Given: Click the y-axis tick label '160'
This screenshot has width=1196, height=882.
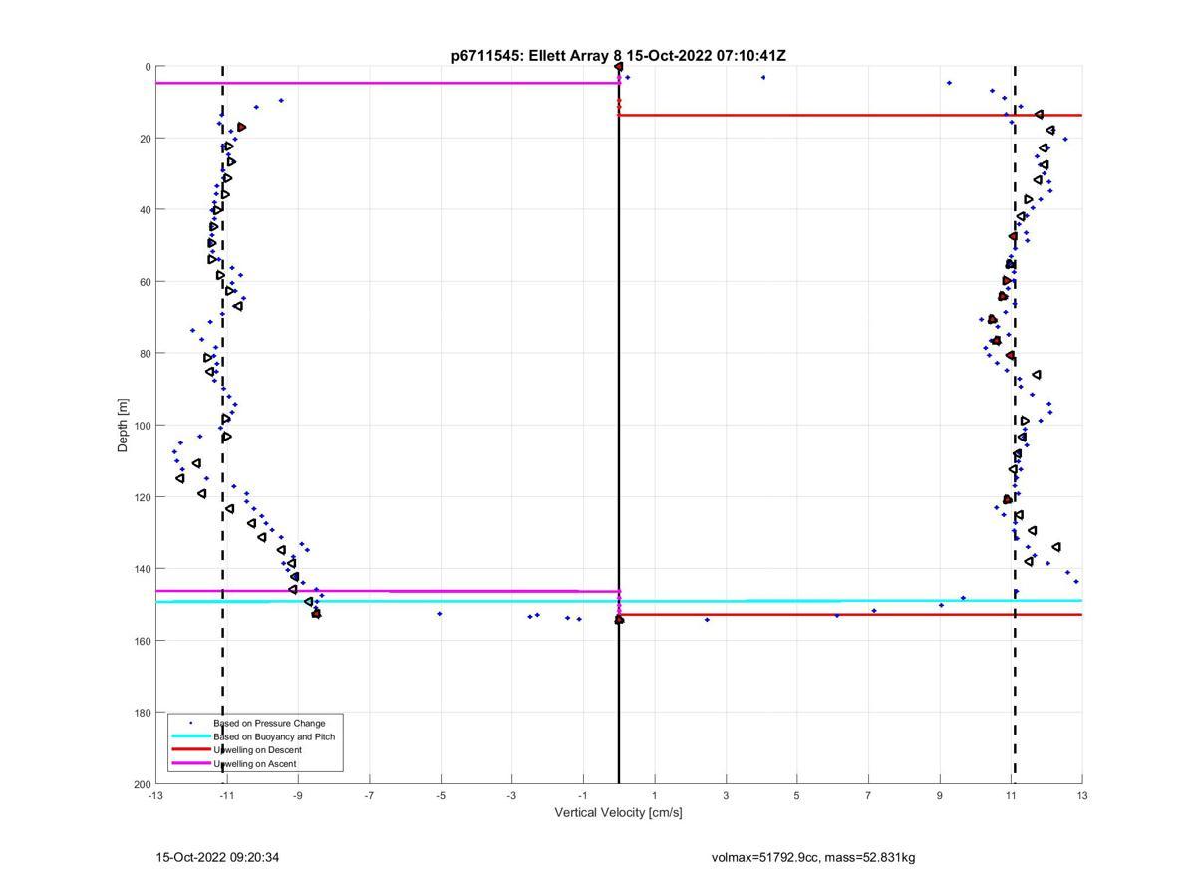Looking at the screenshot, I should tap(141, 641).
